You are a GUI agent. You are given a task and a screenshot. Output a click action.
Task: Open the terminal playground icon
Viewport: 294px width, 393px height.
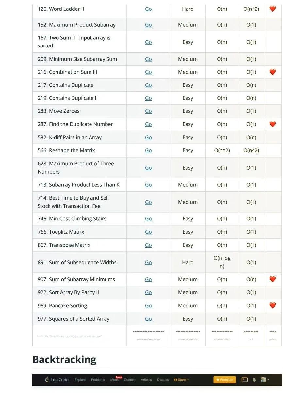(x=245, y=380)
